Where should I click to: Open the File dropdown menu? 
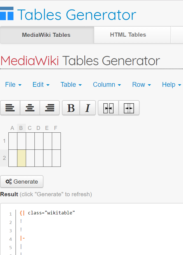point(13,85)
